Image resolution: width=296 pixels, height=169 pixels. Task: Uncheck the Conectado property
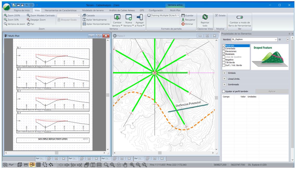point(223,49)
